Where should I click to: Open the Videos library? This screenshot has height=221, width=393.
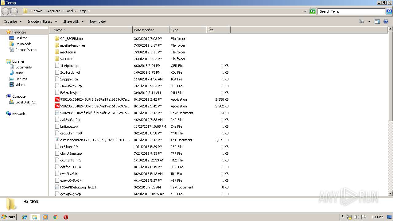[20, 85]
